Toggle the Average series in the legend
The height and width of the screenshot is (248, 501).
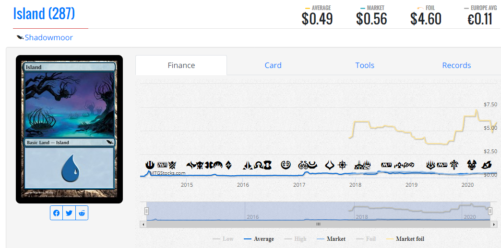click(259, 239)
